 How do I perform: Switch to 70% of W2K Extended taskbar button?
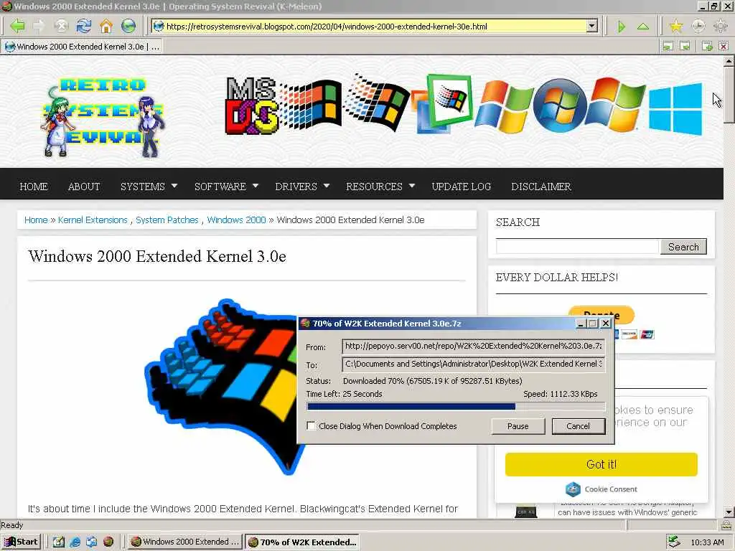click(302, 542)
